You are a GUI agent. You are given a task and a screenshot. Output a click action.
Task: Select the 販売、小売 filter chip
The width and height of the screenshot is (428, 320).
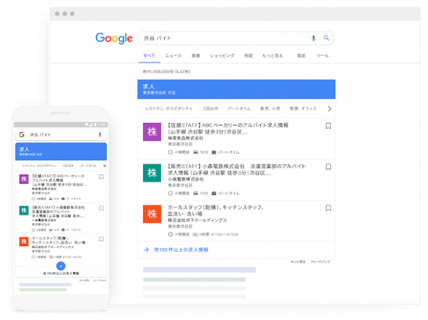(270, 108)
